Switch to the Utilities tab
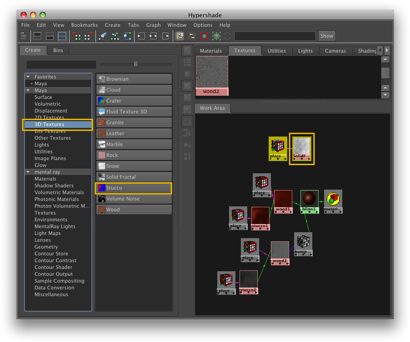Viewport: 410px width, 342px height. point(277,51)
